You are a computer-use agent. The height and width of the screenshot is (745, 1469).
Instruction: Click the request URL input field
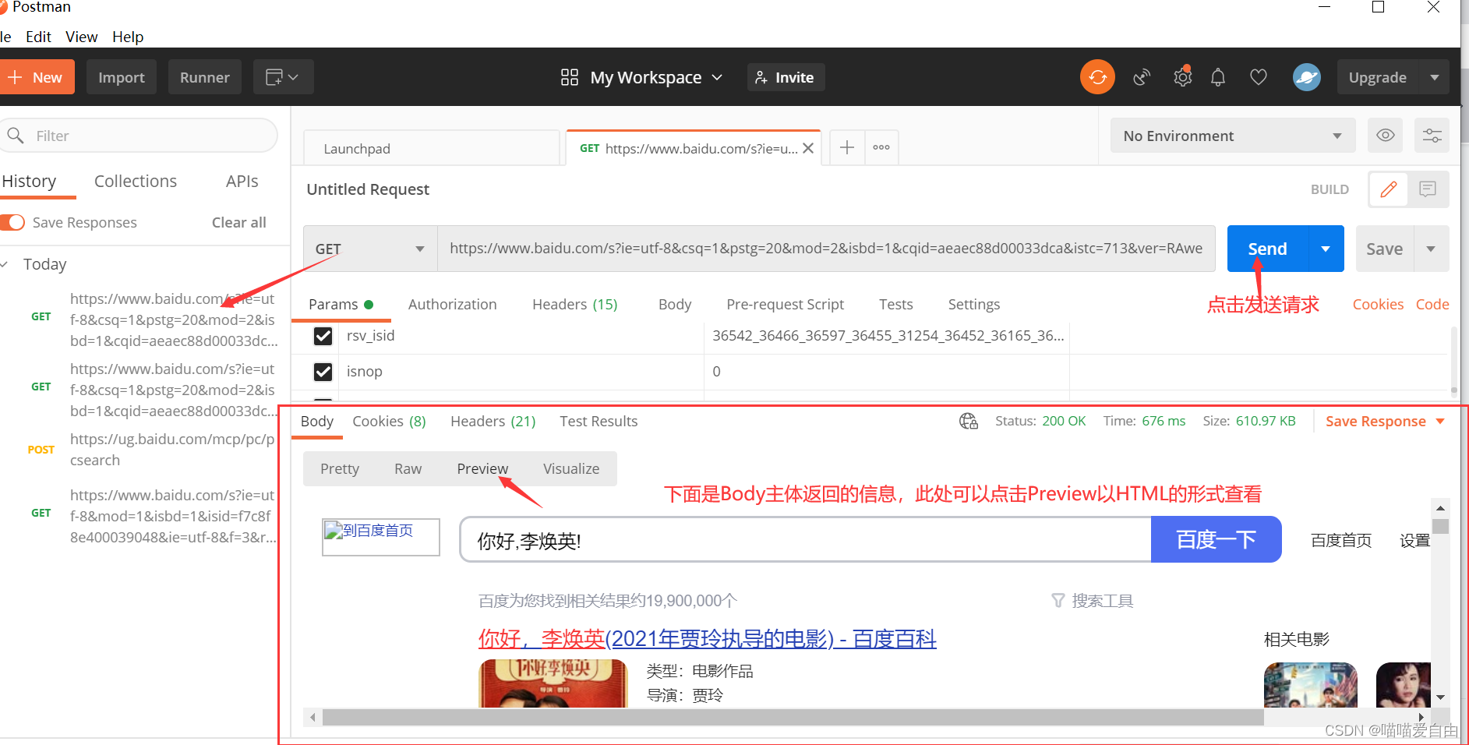coord(826,249)
